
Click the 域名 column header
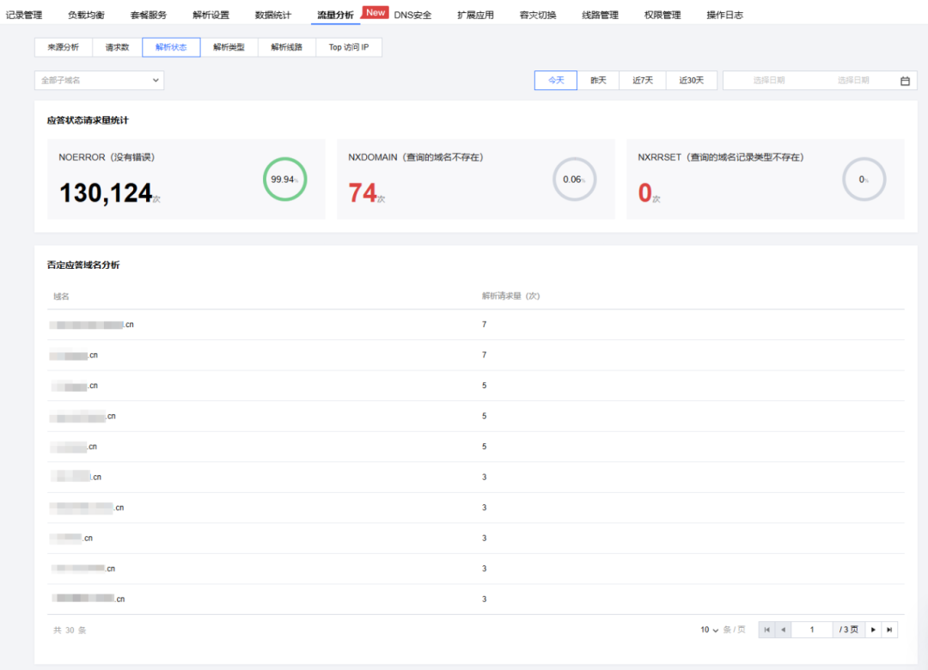(x=61, y=296)
